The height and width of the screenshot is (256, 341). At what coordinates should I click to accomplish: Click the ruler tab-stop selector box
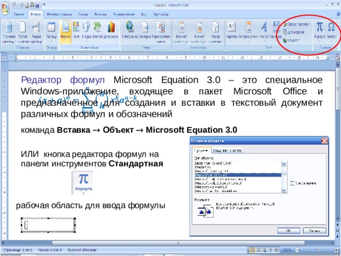point(5,58)
